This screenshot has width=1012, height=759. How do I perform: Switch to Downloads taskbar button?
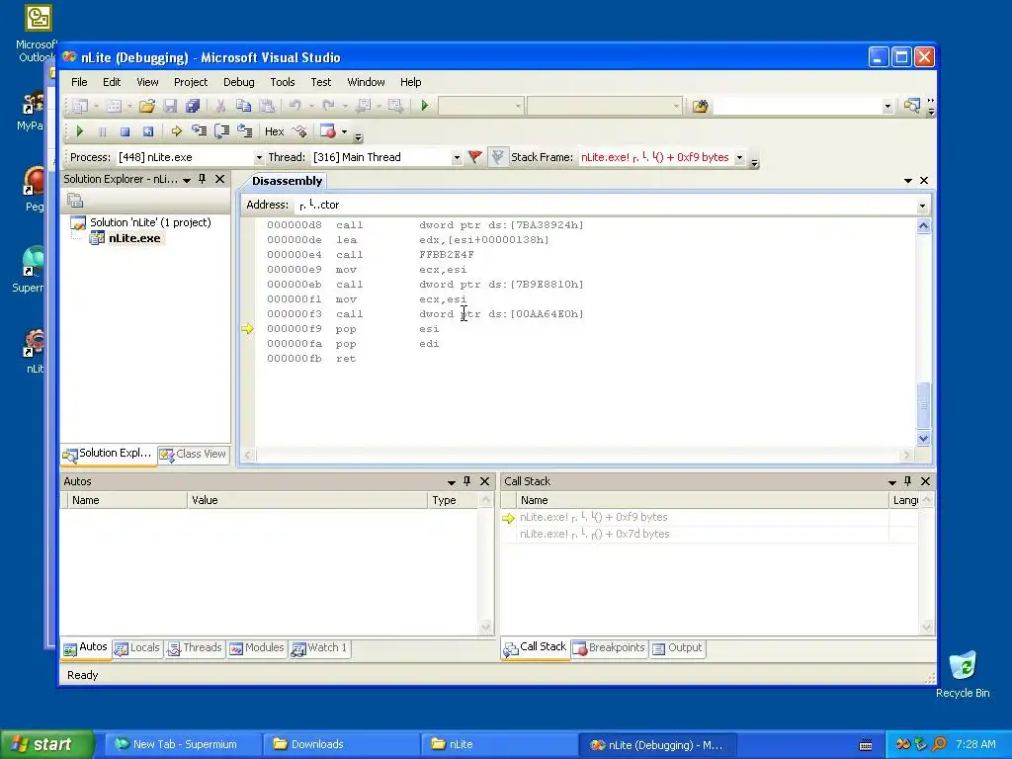coord(341,745)
